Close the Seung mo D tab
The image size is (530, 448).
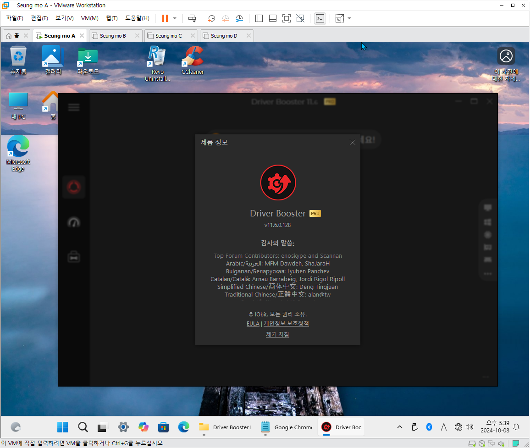point(249,35)
